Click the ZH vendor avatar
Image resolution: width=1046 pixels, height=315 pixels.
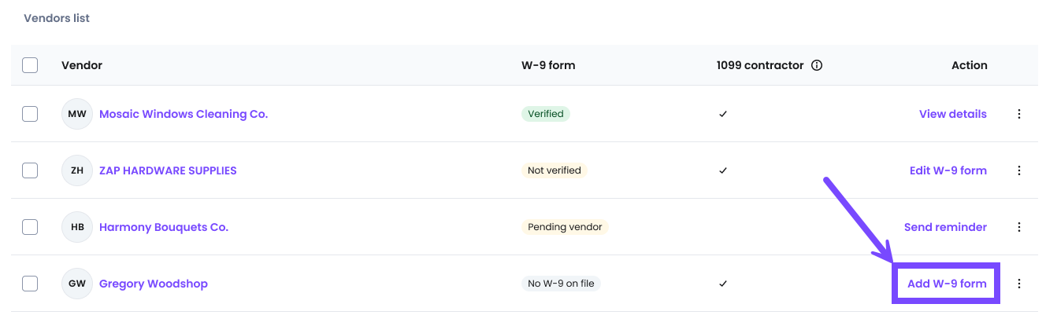[77, 170]
